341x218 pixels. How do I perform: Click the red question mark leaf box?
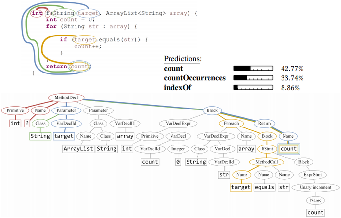[27, 123]
